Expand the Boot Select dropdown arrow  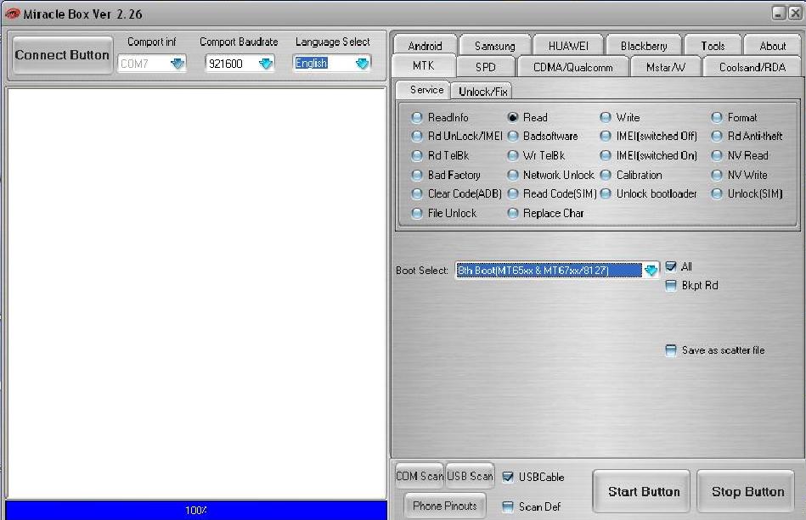click(651, 270)
